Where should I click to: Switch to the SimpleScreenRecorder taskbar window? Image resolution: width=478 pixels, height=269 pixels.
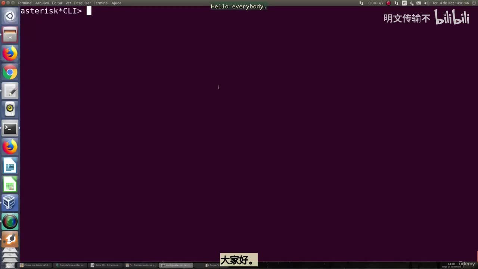click(x=70, y=265)
